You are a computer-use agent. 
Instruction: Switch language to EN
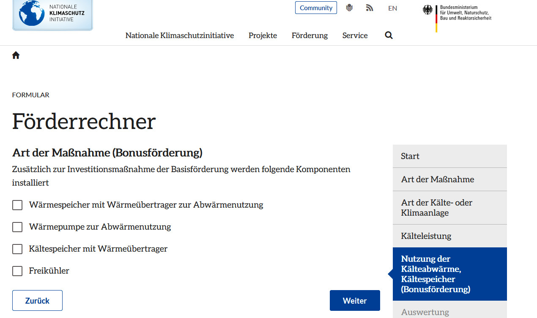coord(392,8)
